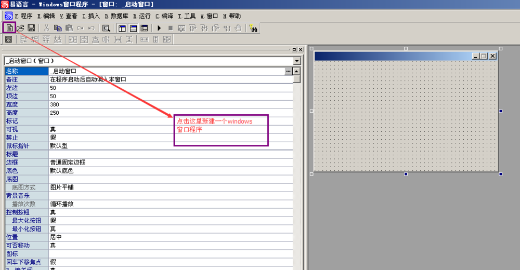520x270 pixels.
Task: Open the I.插入 menu
Action: coord(91,16)
